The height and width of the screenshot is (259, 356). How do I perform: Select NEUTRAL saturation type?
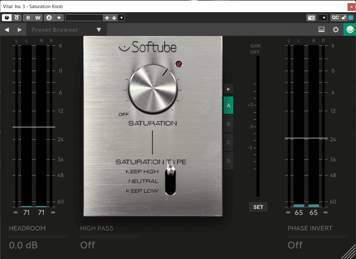(143, 181)
